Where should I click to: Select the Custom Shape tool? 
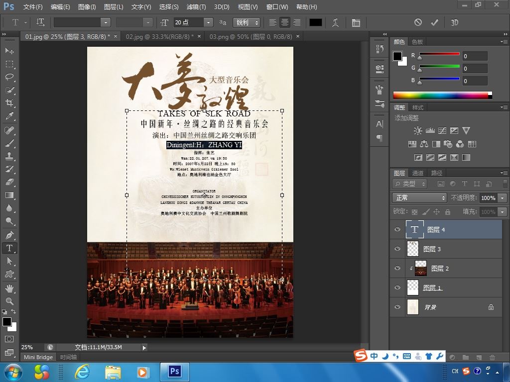9,274
